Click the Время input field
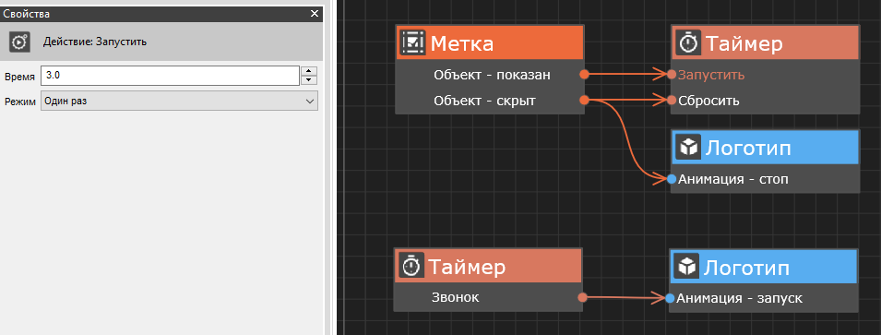 click(170, 76)
